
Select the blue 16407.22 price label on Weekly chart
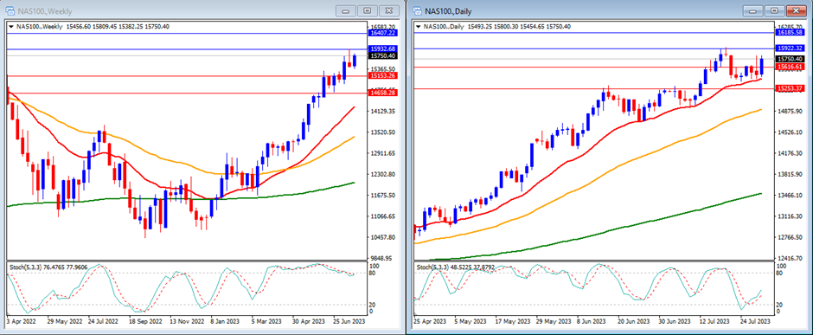click(382, 33)
